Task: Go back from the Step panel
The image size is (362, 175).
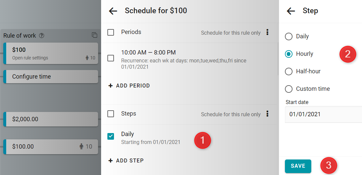Action: click(291, 11)
